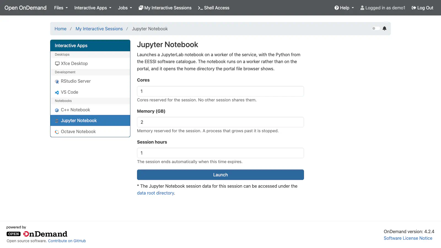Click the Cores input field
This screenshot has width=441, height=248.
(220, 91)
